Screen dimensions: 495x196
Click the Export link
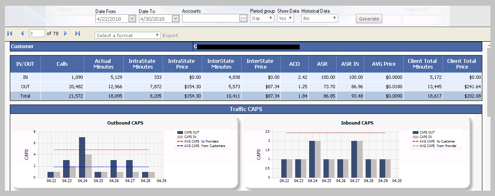tap(170, 36)
